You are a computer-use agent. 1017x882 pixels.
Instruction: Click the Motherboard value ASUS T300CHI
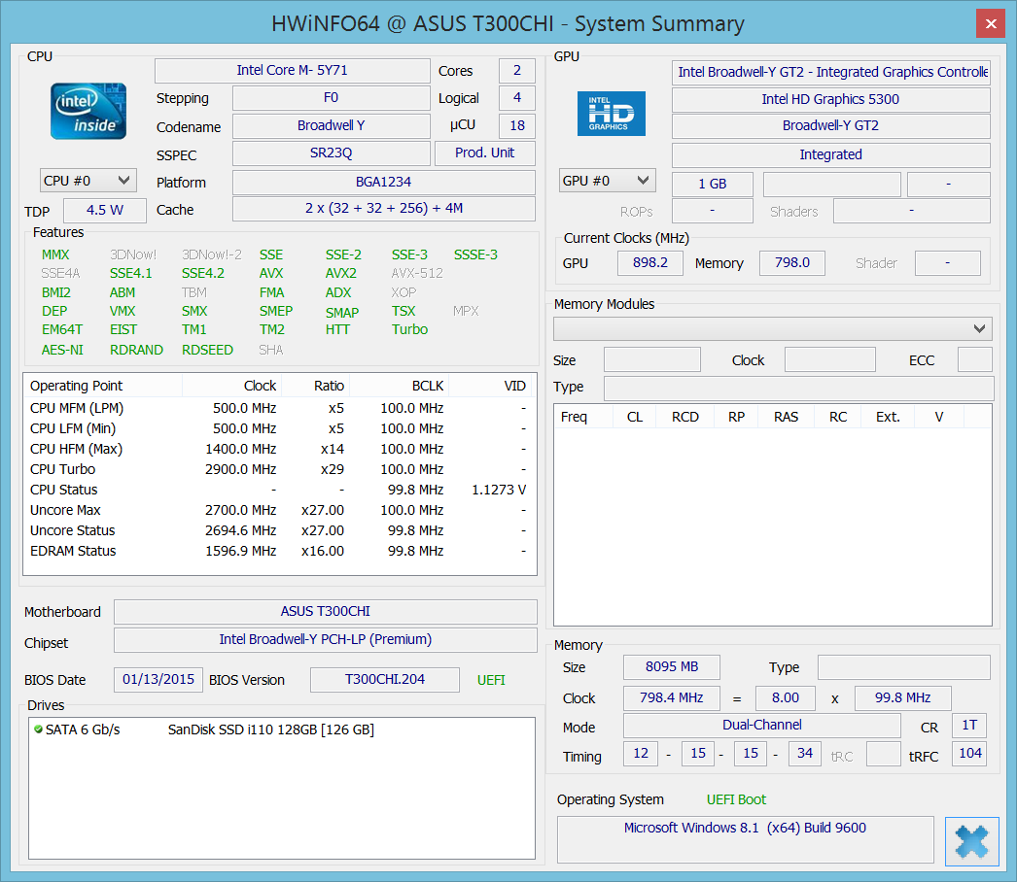[x=326, y=612]
